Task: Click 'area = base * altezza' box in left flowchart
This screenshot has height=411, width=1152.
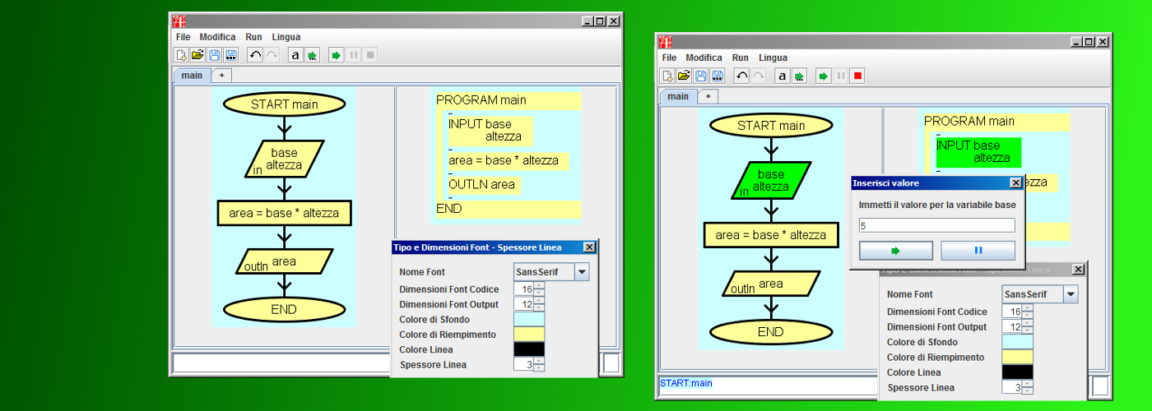Action: pyautogui.click(x=285, y=213)
